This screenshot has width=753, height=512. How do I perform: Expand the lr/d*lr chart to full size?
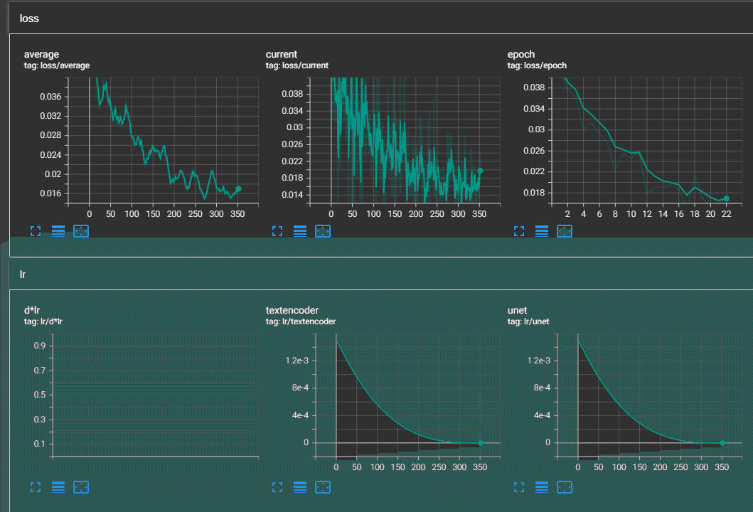(36, 487)
